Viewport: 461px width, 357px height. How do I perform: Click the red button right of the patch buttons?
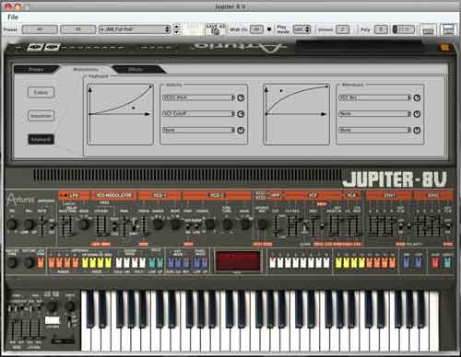click(x=435, y=262)
